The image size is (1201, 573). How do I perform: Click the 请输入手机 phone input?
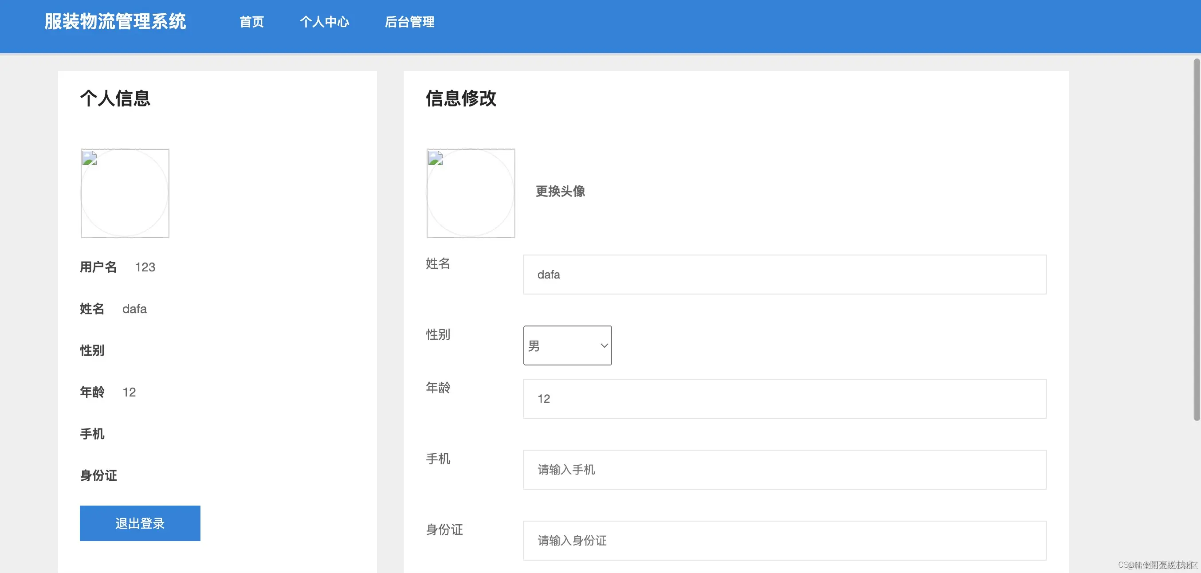click(x=784, y=470)
